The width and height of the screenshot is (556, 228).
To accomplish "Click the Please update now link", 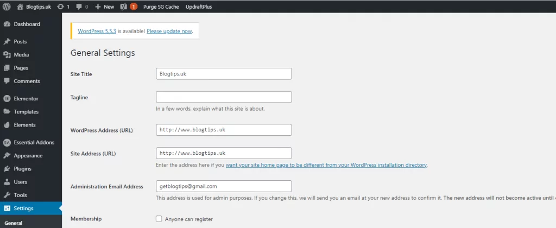I will tap(169, 31).
